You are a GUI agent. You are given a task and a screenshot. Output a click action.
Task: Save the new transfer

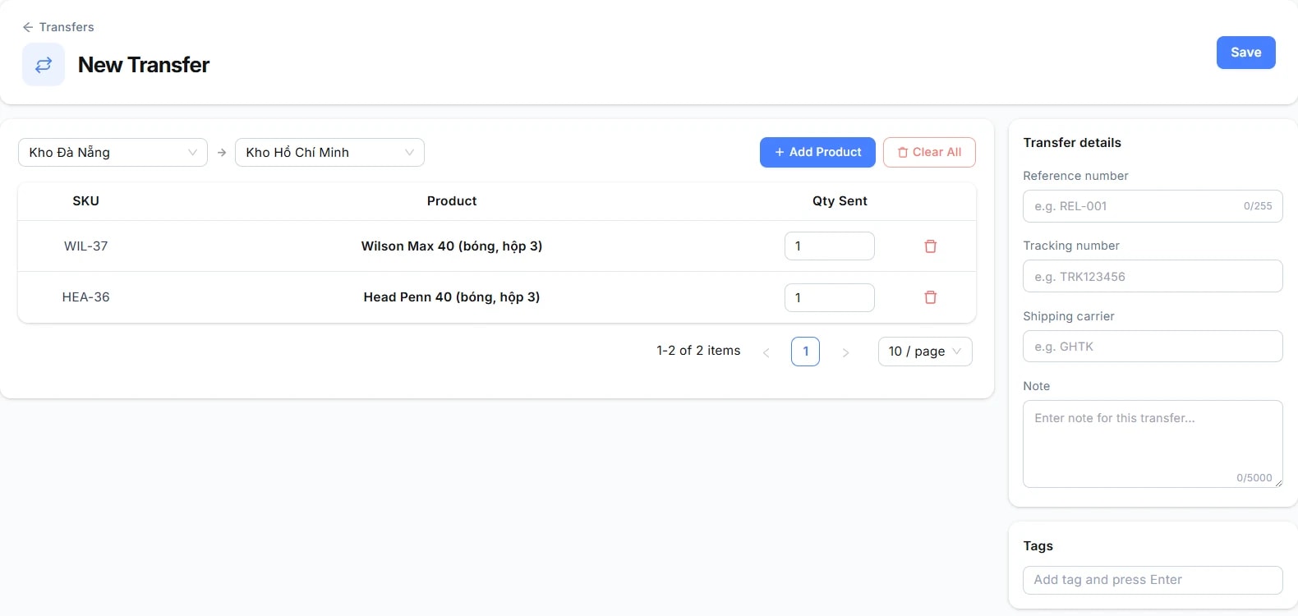1245,53
